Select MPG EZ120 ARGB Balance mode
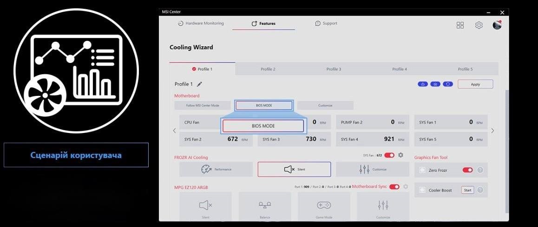 pos(264,207)
